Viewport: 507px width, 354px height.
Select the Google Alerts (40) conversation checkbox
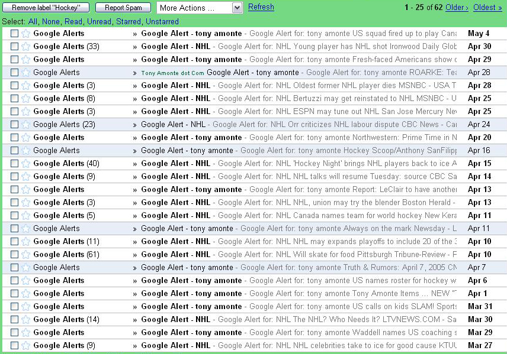click(x=14, y=163)
